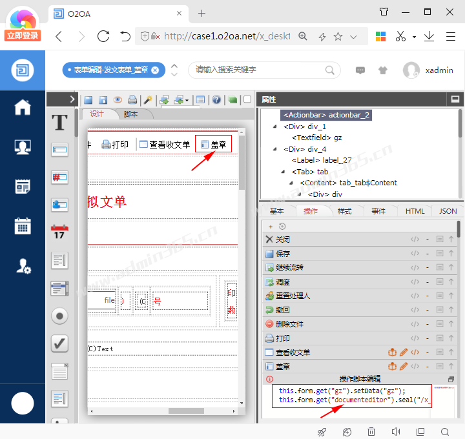Close the 表单编辑-发文表单_盖章 tab
The height and width of the screenshot is (439, 465).
click(155, 70)
